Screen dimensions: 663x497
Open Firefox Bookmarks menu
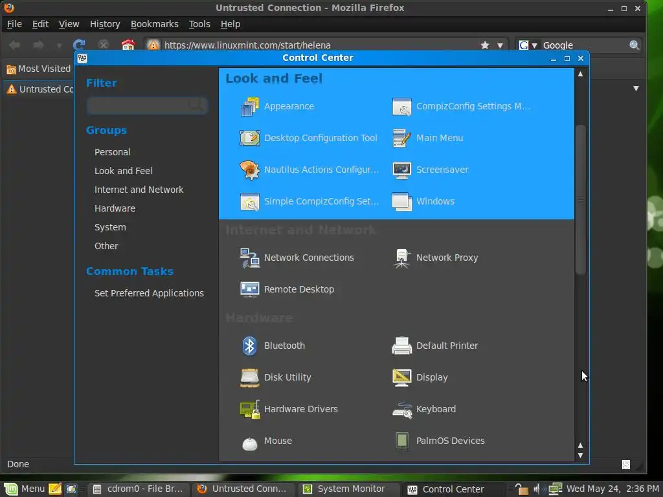[154, 24]
